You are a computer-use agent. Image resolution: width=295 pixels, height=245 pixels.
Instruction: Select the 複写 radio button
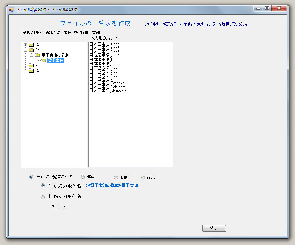coord(83,177)
